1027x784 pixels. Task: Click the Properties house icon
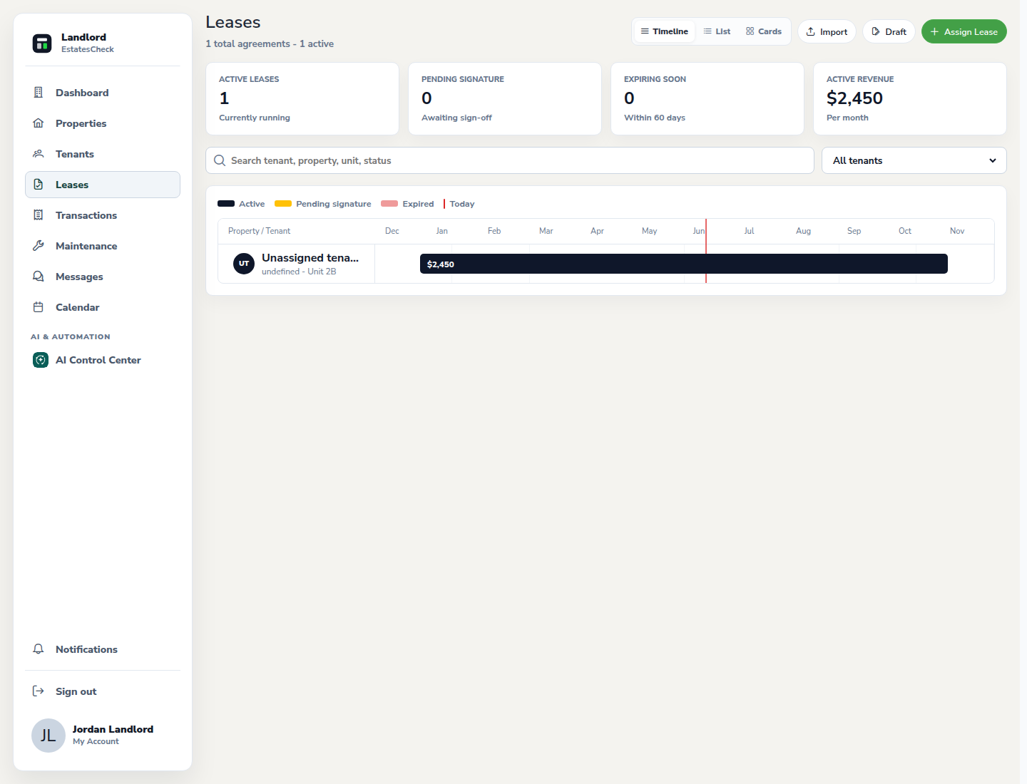coord(39,123)
